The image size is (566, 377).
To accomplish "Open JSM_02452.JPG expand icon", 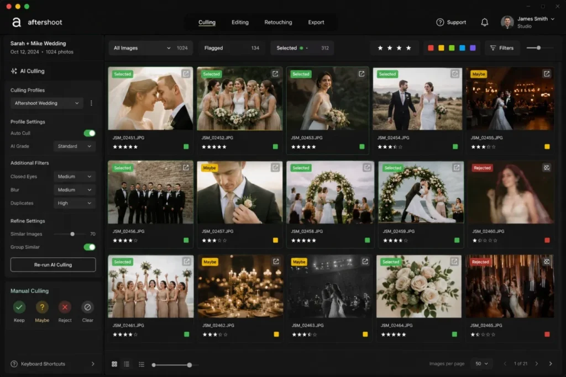I will pos(275,74).
